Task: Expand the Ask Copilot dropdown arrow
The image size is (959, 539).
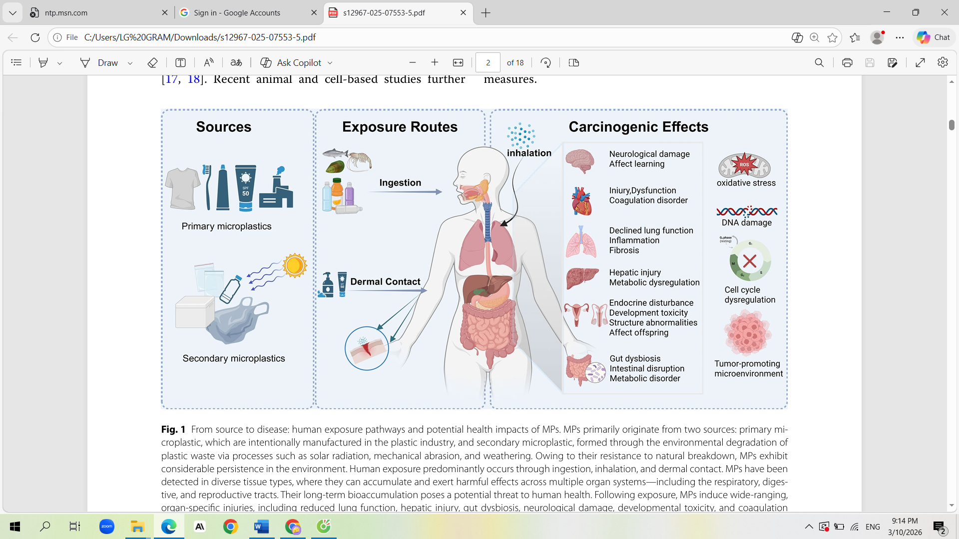Action: click(330, 63)
